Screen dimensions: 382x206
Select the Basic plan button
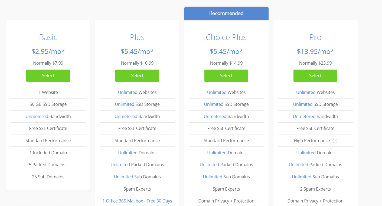pyautogui.click(x=48, y=76)
